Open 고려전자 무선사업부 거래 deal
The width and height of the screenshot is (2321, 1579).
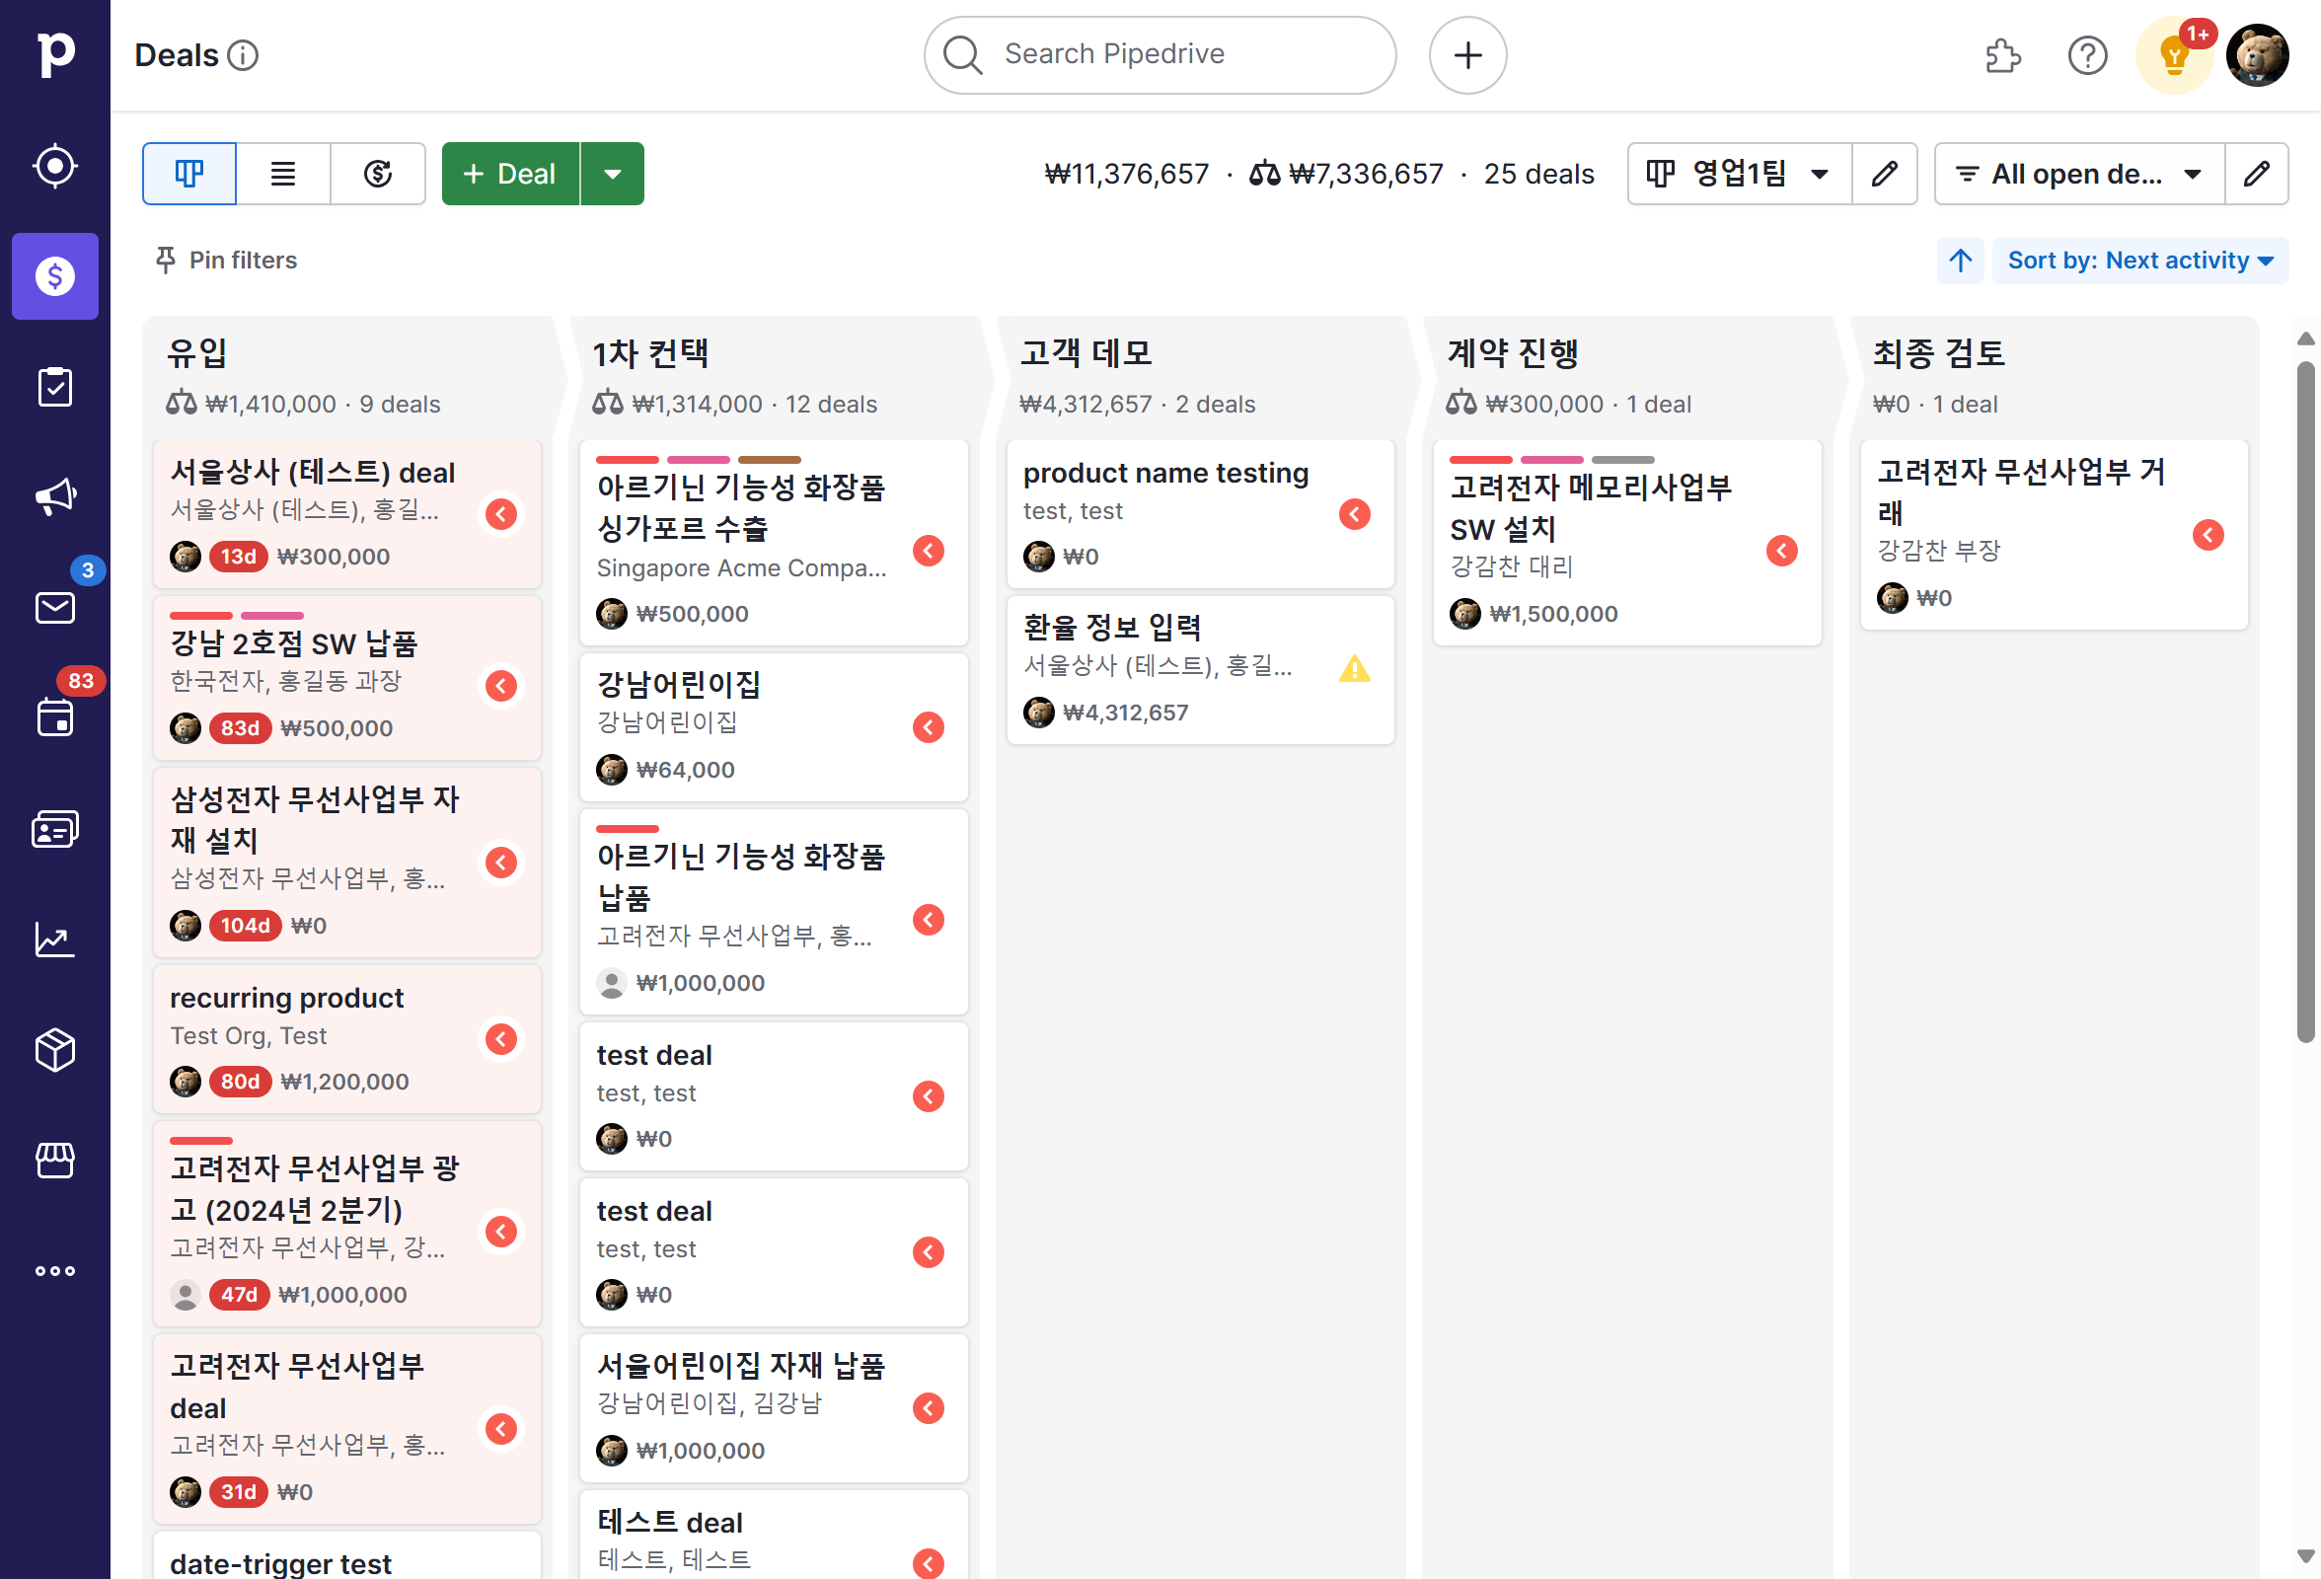pyautogui.click(x=2054, y=535)
